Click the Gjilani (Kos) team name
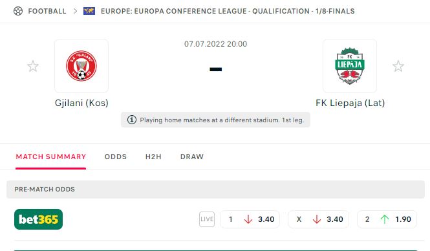Viewport: 430px width, 251px height. coord(81,103)
